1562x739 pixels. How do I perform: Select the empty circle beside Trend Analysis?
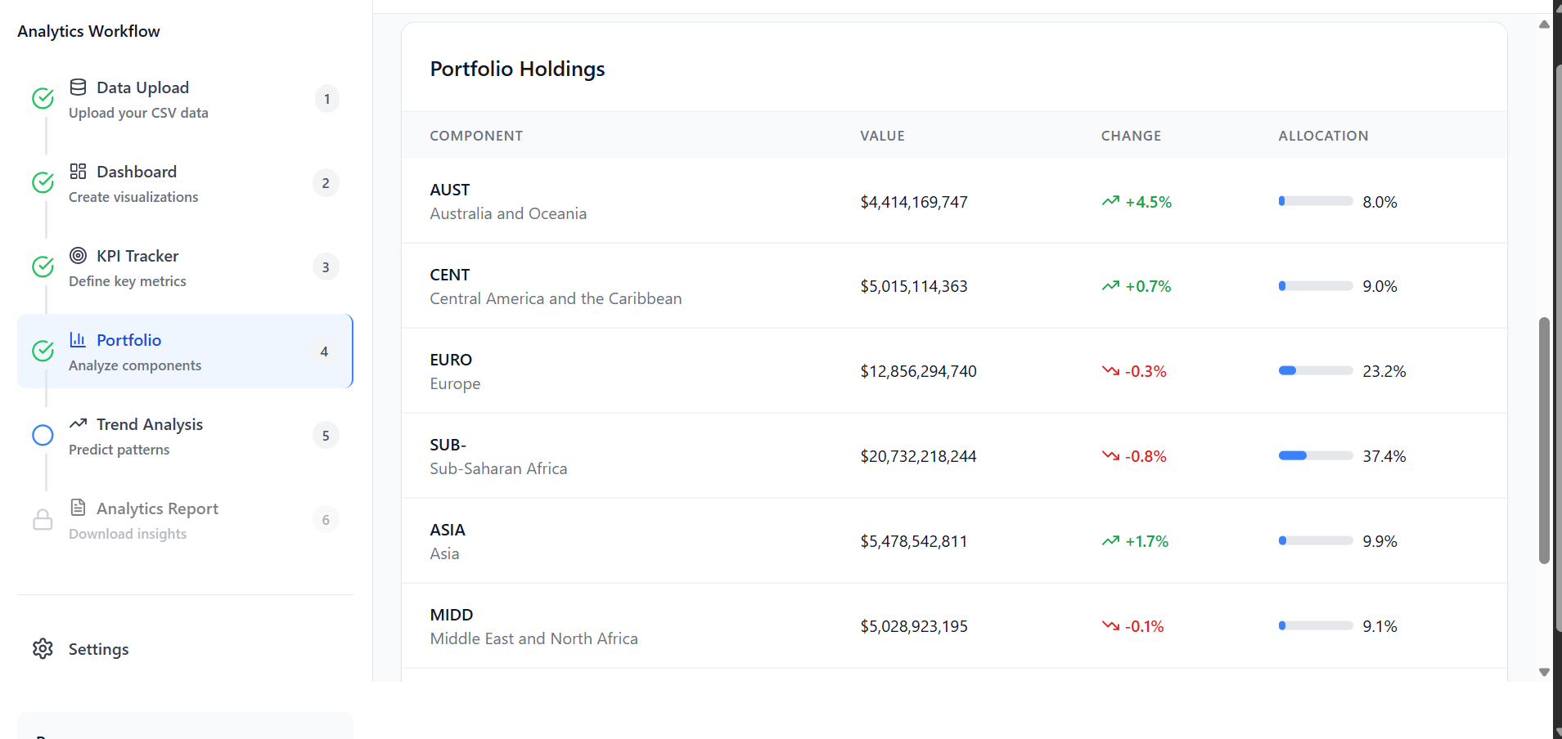coord(43,436)
